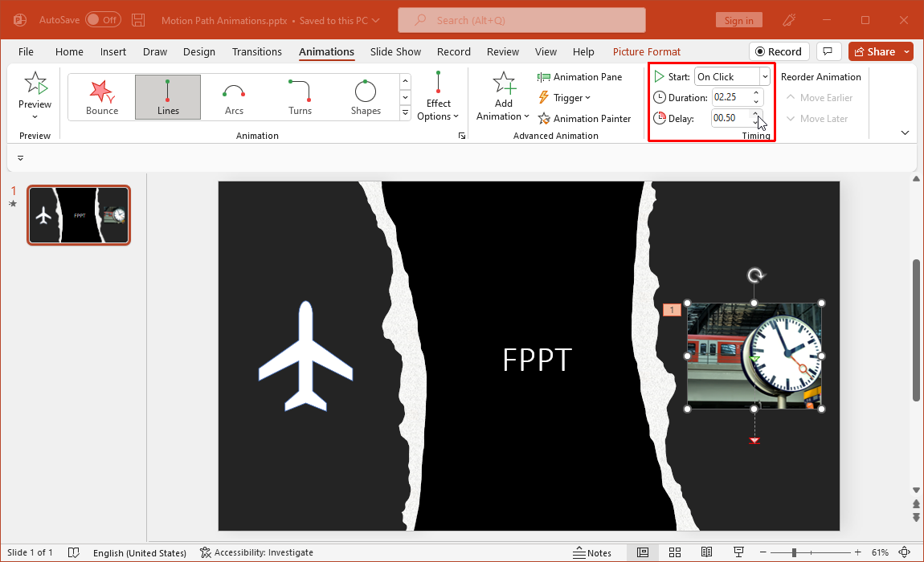Open Effect Options menu
The image size is (924, 562).
(x=438, y=96)
